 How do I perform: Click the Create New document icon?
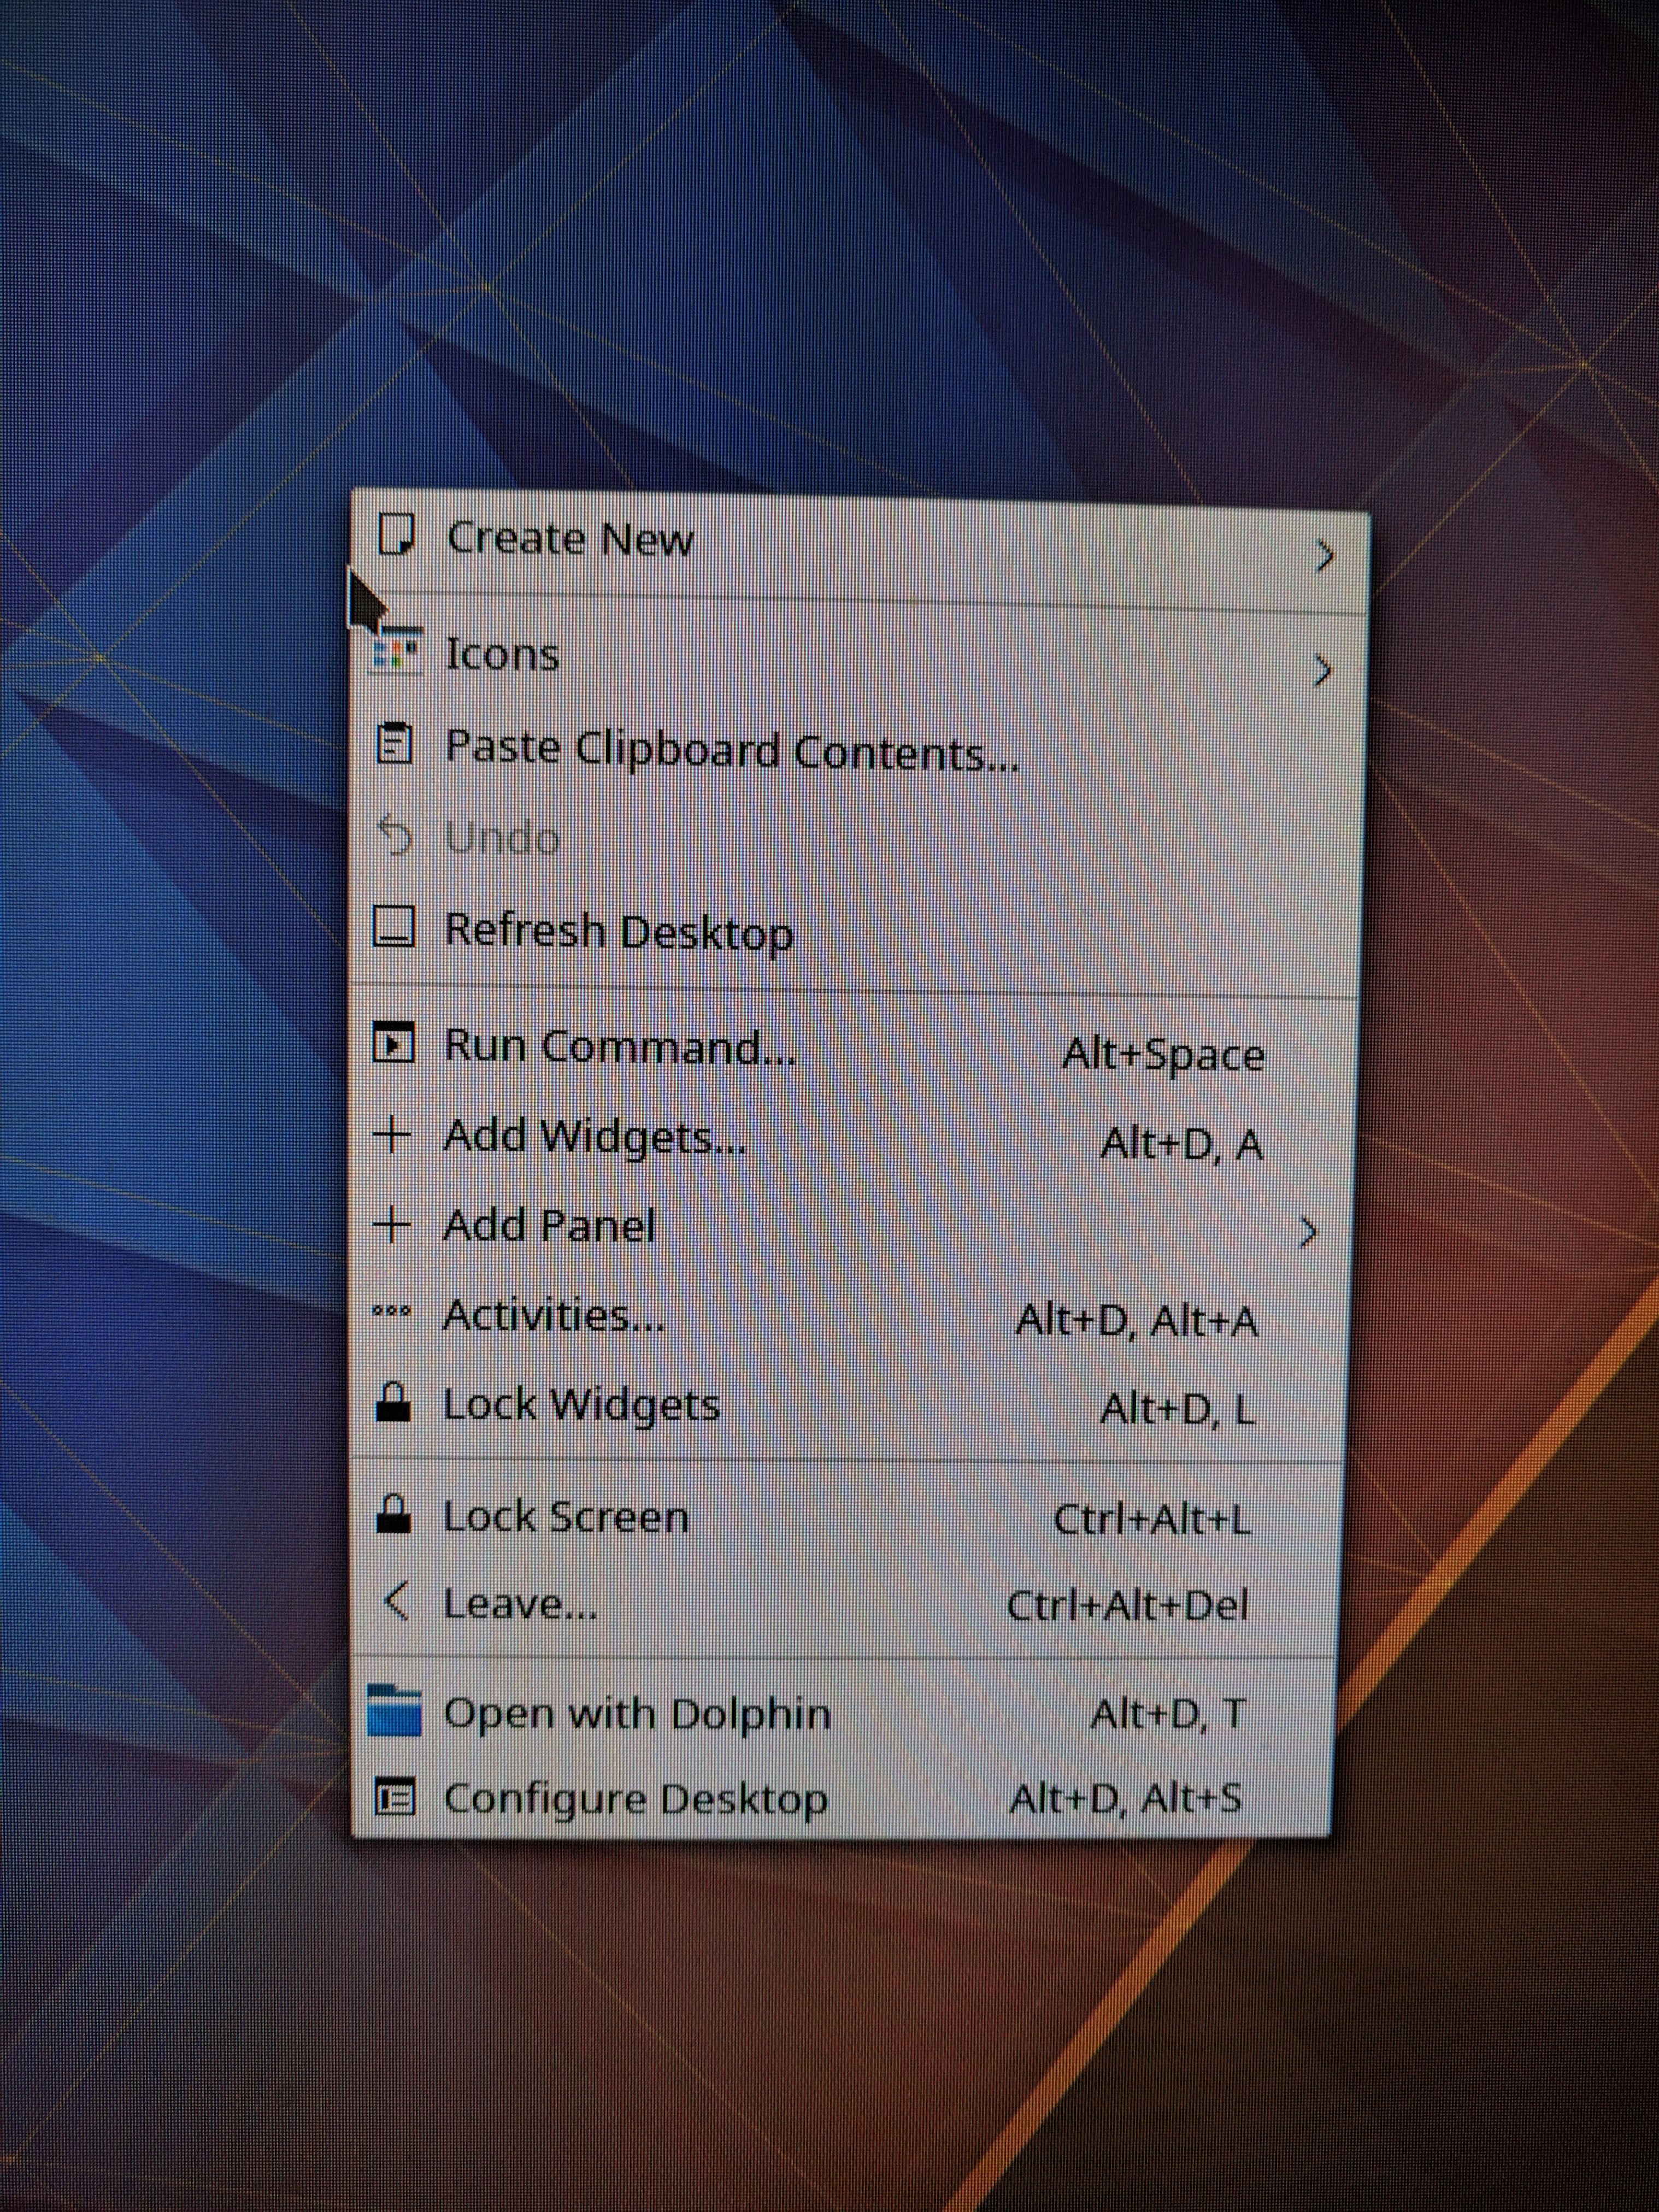(x=396, y=534)
